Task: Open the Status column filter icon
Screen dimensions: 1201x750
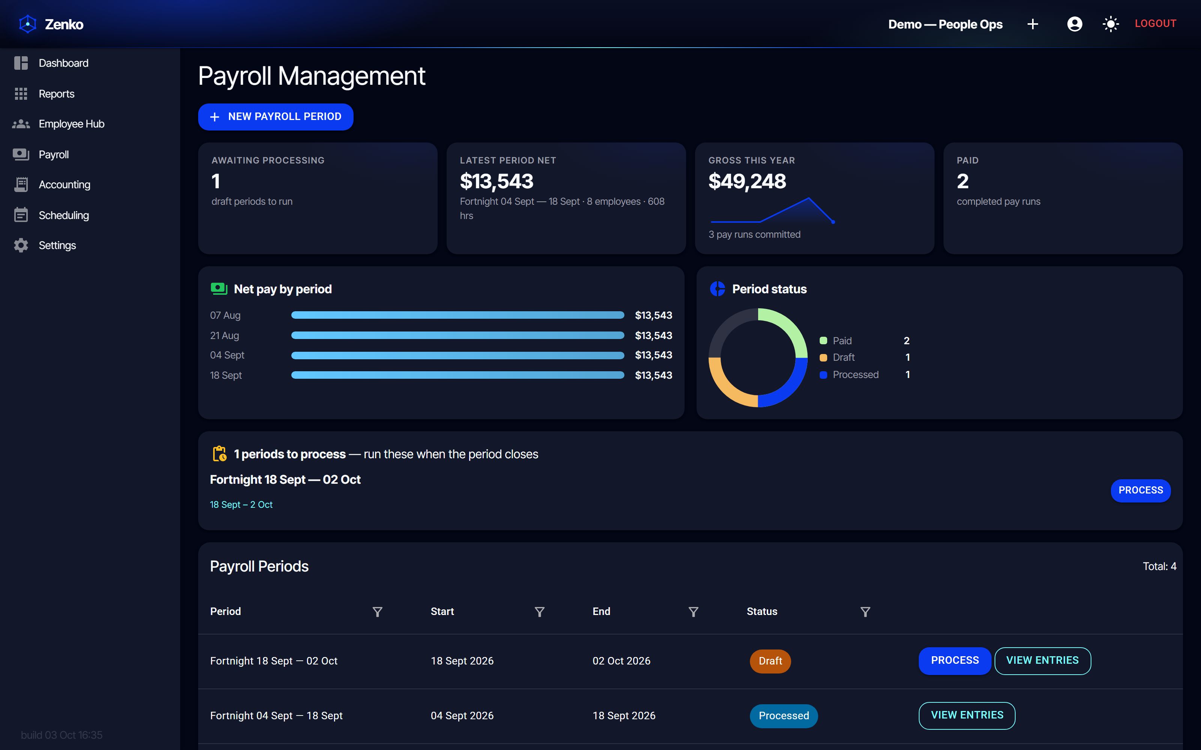Action: (865, 612)
